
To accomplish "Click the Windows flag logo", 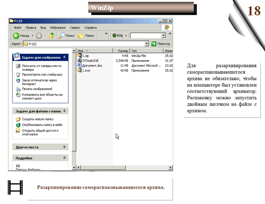I will [167, 28].
